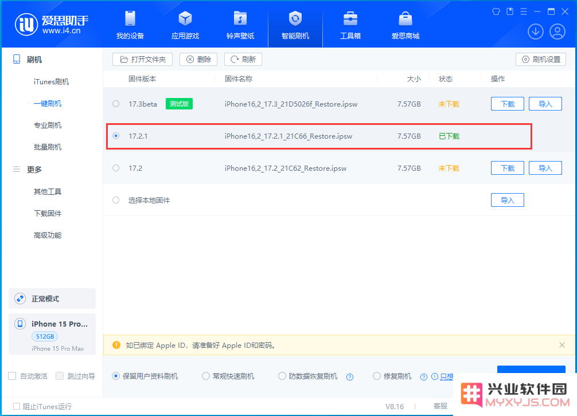
Task: Select the 选择本地固件 radio button
Action: click(116, 200)
